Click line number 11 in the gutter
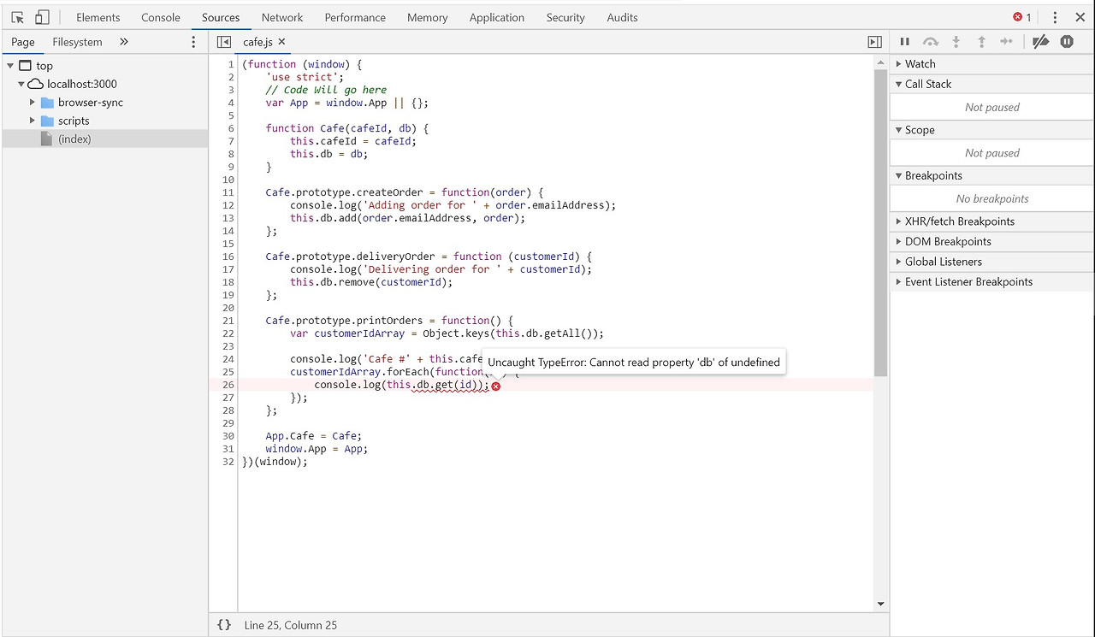 tap(228, 192)
